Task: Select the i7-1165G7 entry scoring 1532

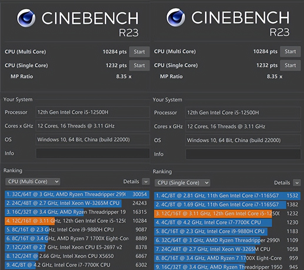Action: coord(226,196)
